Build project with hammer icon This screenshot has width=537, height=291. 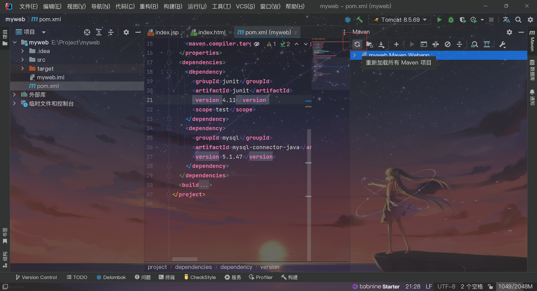(360, 20)
